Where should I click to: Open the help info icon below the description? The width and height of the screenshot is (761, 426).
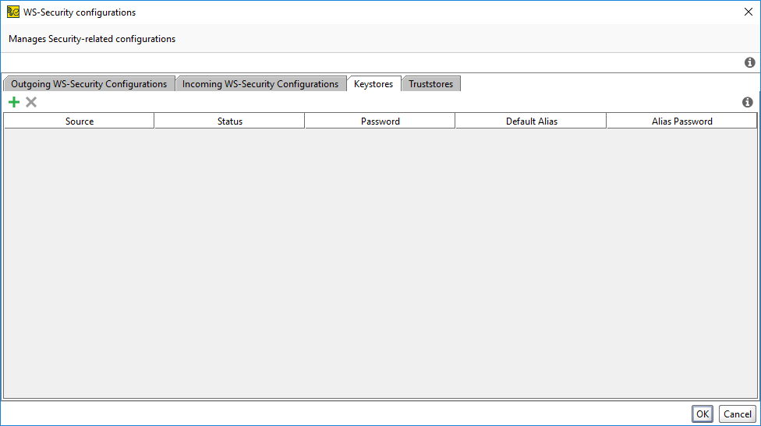[749, 62]
